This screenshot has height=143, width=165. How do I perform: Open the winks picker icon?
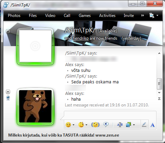point(81,125)
